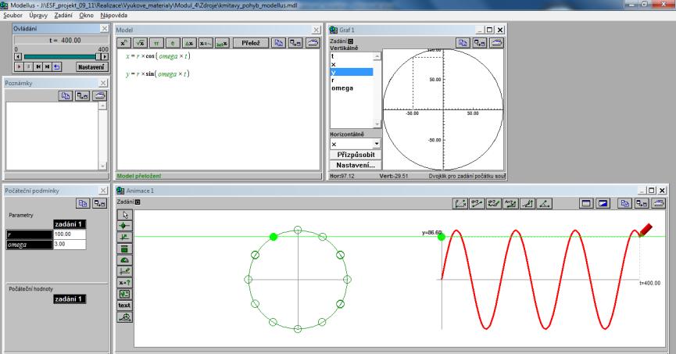The width and height of the screenshot is (676, 354).
Task: Click the Poznámky scrollbar down arrow
Action: pos(102,166)
